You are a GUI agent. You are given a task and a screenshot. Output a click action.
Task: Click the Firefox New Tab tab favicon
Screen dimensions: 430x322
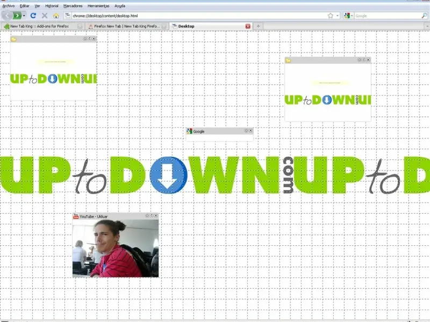click(x=90, y=26)
